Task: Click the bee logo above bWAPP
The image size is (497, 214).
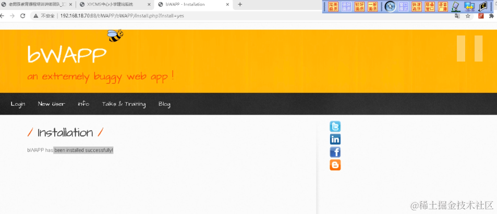Action: coord(115,35)
